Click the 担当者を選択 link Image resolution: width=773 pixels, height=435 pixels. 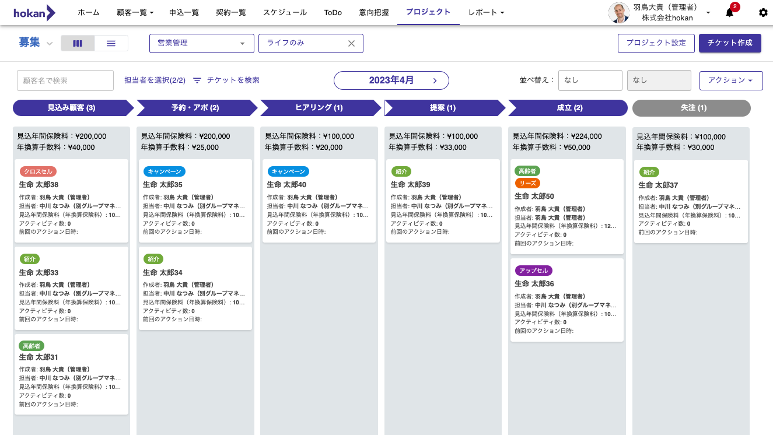pos(155,80)
